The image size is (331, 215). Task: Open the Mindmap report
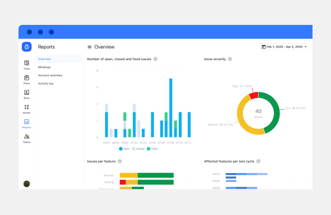pos(44,67)
